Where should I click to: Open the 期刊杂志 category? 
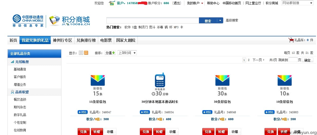click(x=20, y=107)
